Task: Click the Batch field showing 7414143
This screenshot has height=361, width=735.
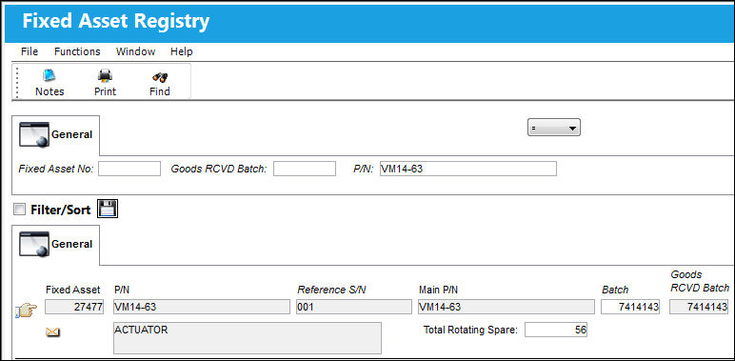Action: coord(630,307)
